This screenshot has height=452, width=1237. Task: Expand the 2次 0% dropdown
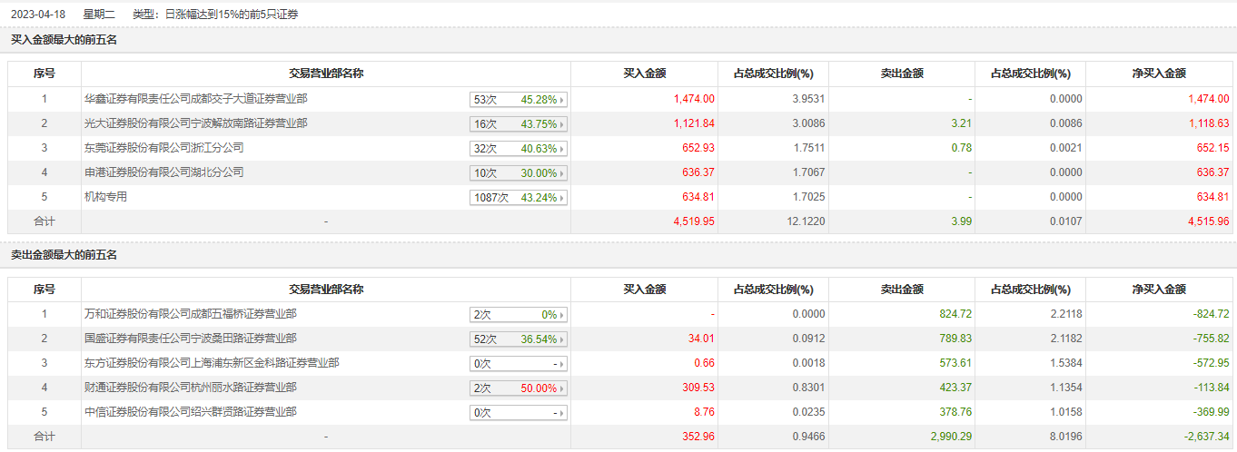coord(519,315)
